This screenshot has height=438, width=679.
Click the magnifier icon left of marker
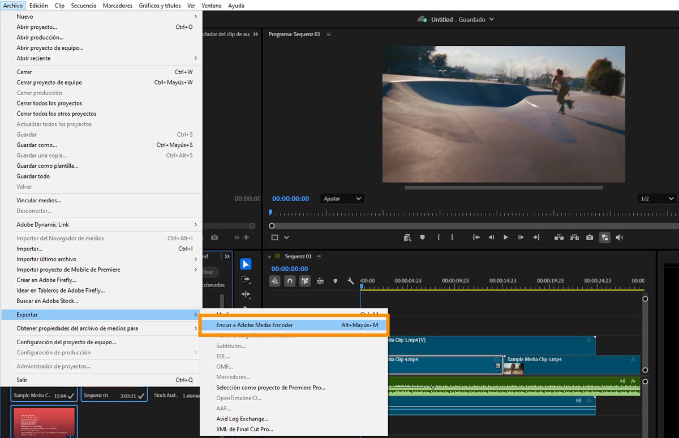(407, 238)
